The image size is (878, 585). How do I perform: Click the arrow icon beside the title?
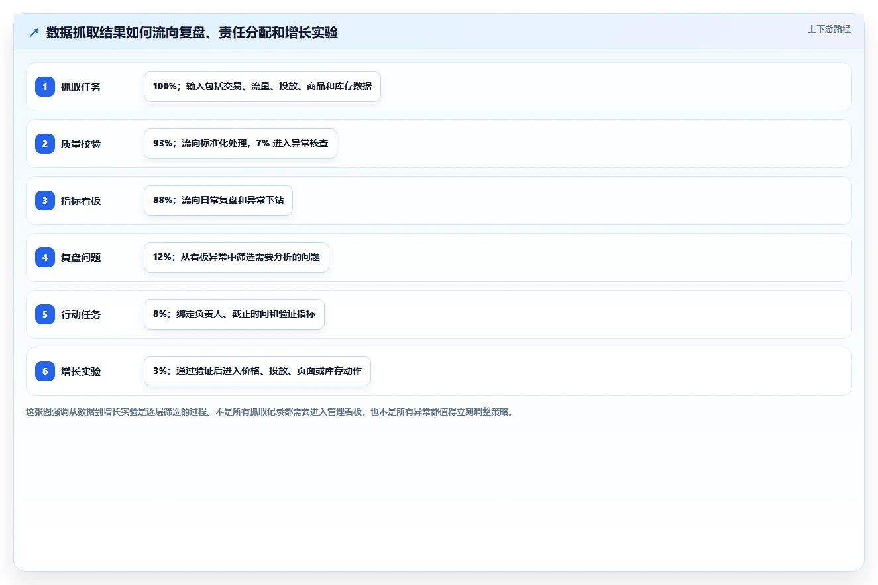34,33
